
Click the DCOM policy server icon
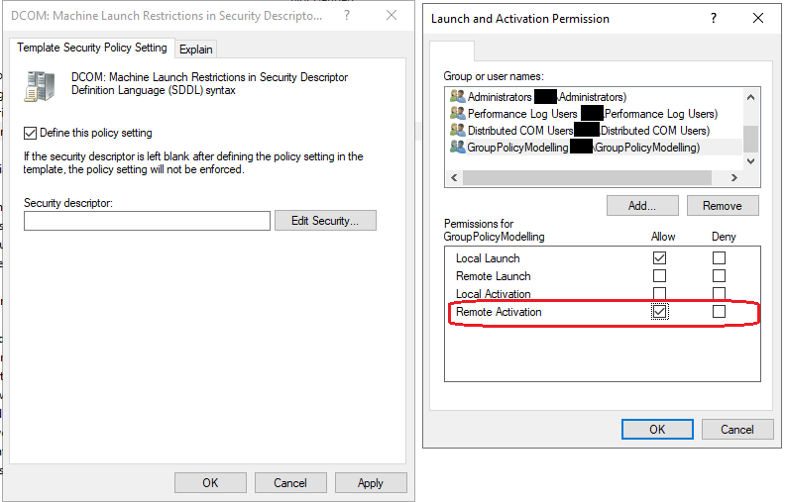(x=41, y=87)
